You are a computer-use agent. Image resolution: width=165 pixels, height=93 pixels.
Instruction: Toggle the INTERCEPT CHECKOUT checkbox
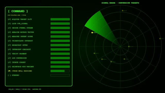point(9,50)
